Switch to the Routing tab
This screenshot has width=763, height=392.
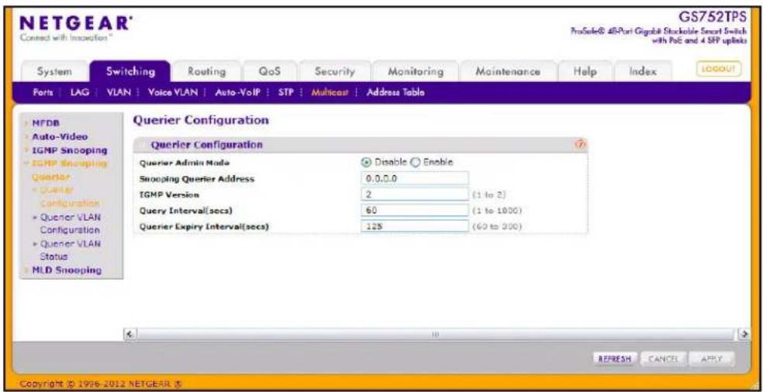[207, 71]
